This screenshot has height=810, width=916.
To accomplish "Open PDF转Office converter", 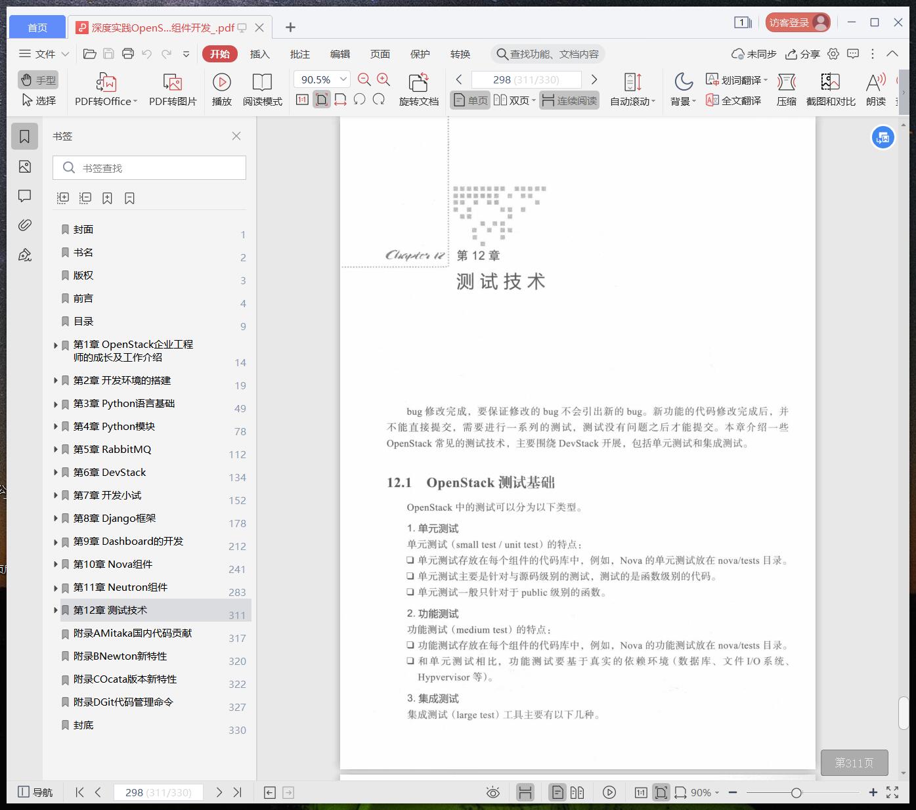I will point(106,90).
